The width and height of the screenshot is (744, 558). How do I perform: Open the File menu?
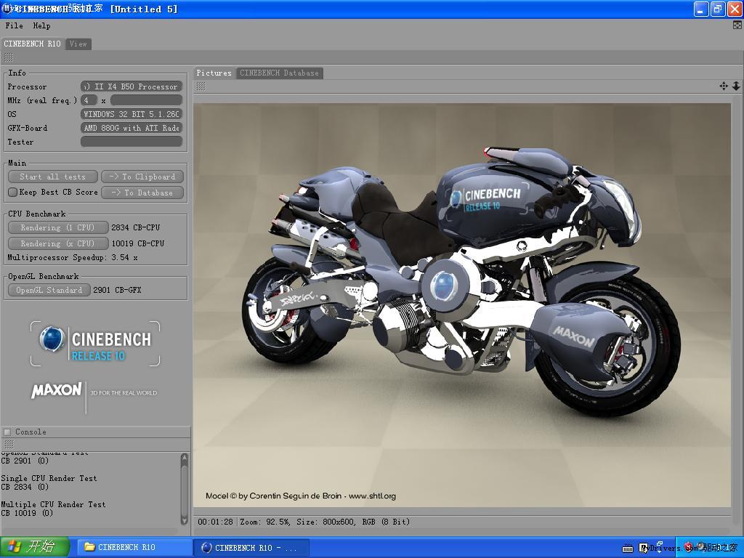tap(14, 25)
